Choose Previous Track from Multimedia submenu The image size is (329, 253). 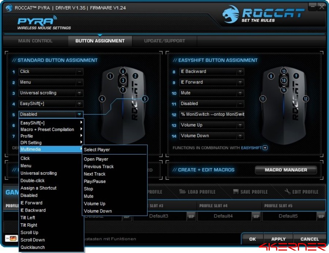(114, 167)
